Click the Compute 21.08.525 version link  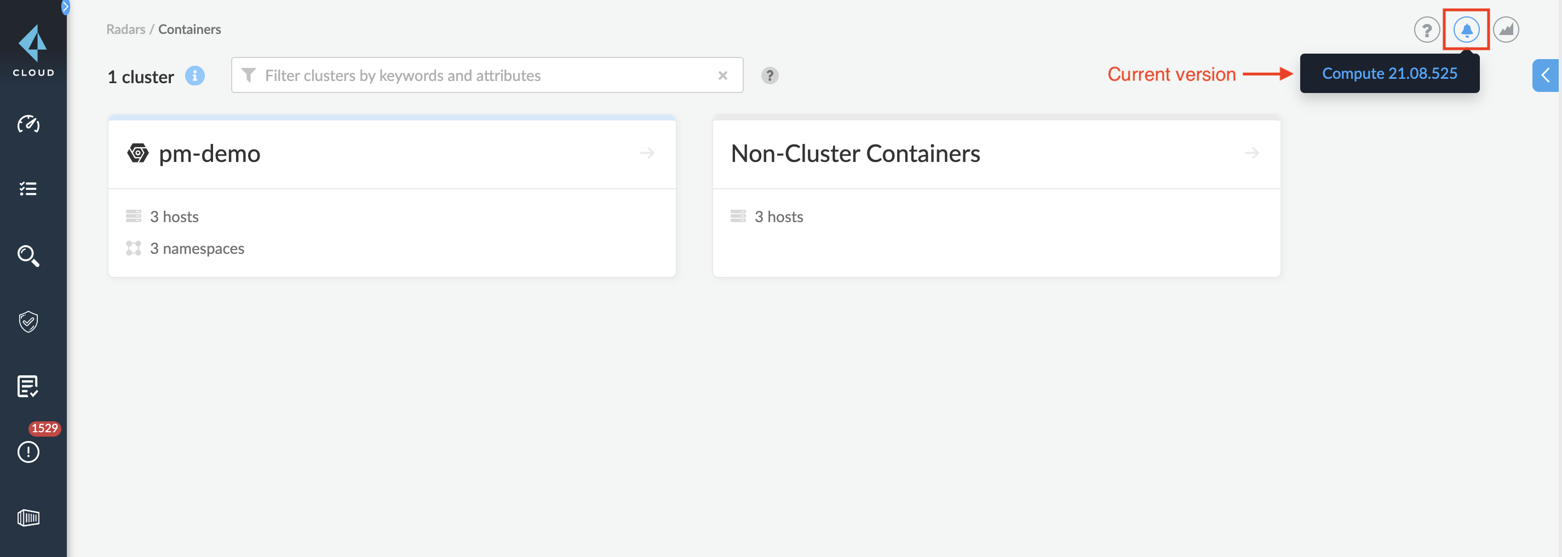tap(1389, 73)
